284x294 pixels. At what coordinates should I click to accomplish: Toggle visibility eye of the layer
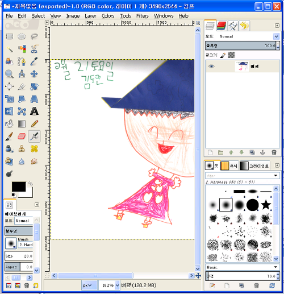point(211,66)
